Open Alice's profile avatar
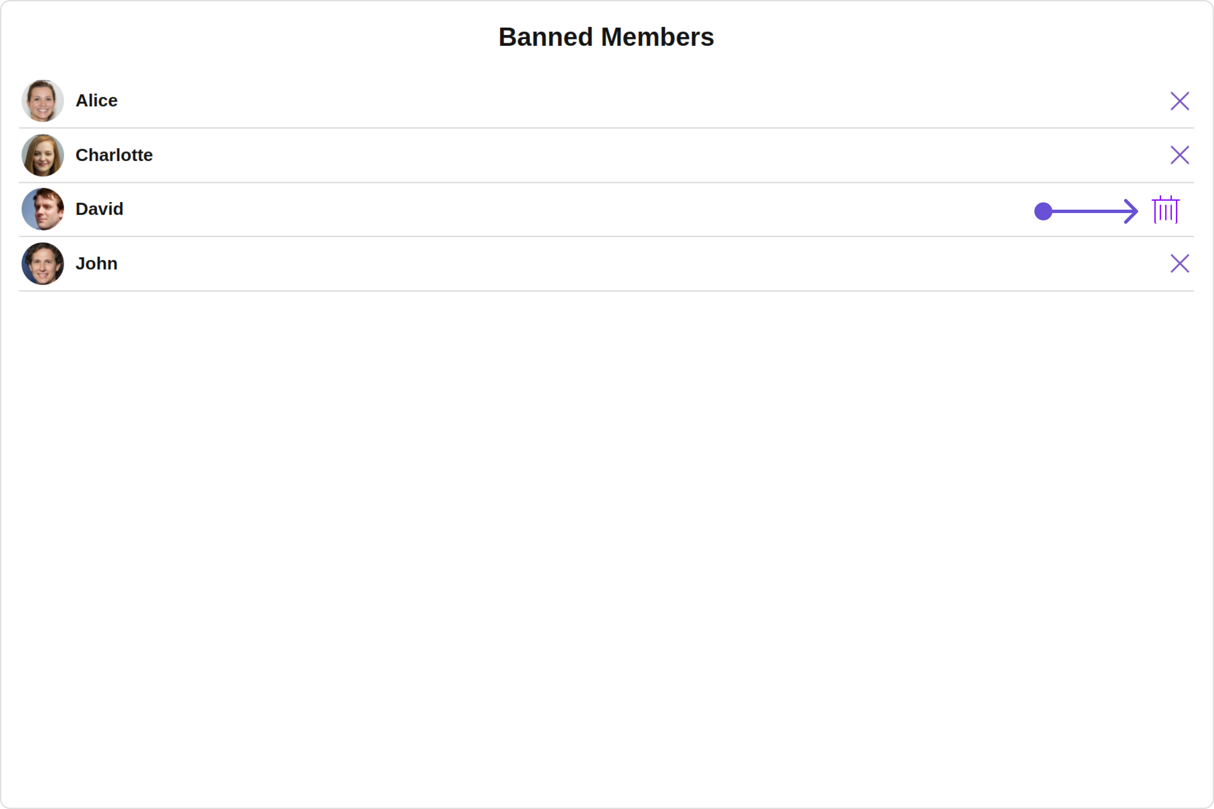 tap(43, 100)
